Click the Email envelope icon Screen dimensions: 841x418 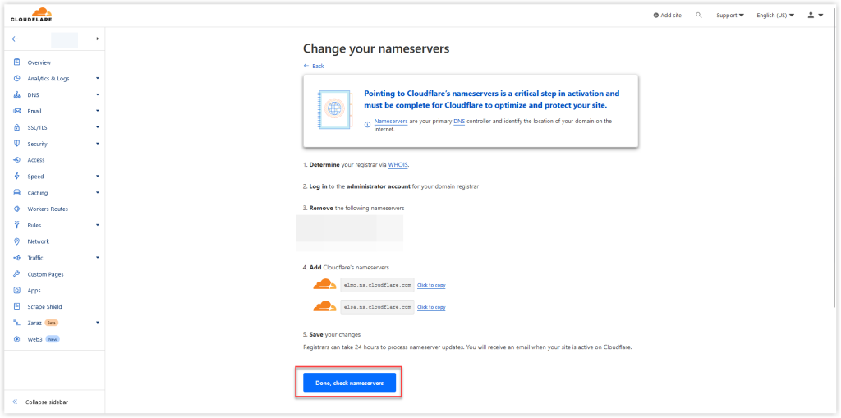[16, 111]
